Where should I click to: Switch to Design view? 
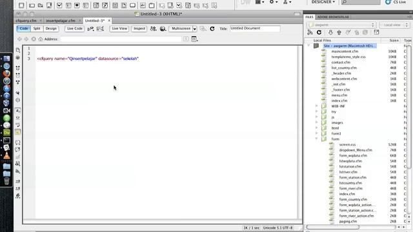(51, 28)
